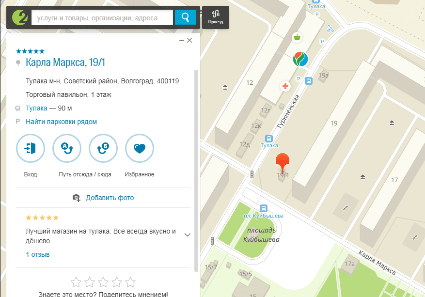Select the Путь отсюда route icon

click(x=67, y=148)
